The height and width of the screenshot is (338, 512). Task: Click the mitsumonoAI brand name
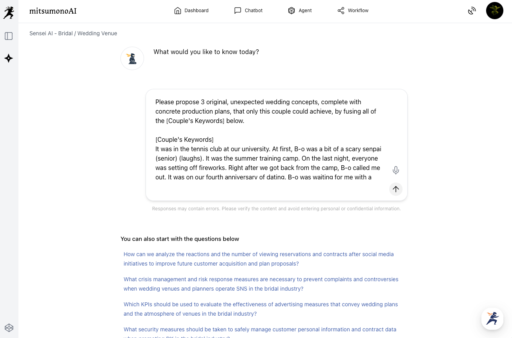(x=53, y=11)
